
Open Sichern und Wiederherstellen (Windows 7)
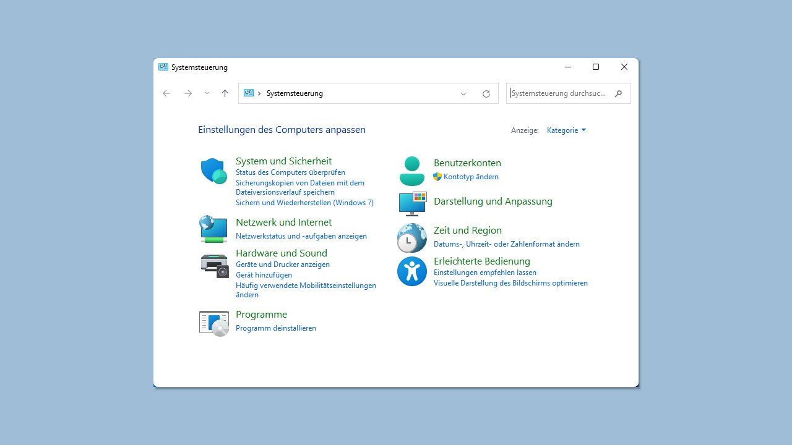(x=304, y=203)
